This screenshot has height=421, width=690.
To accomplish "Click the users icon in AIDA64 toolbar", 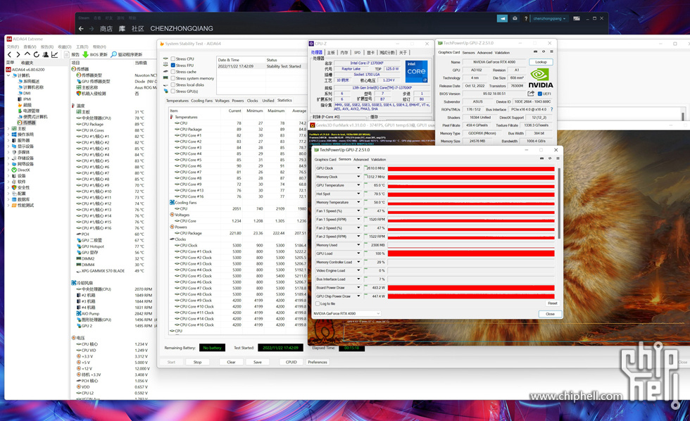I will tap(46, 54).
